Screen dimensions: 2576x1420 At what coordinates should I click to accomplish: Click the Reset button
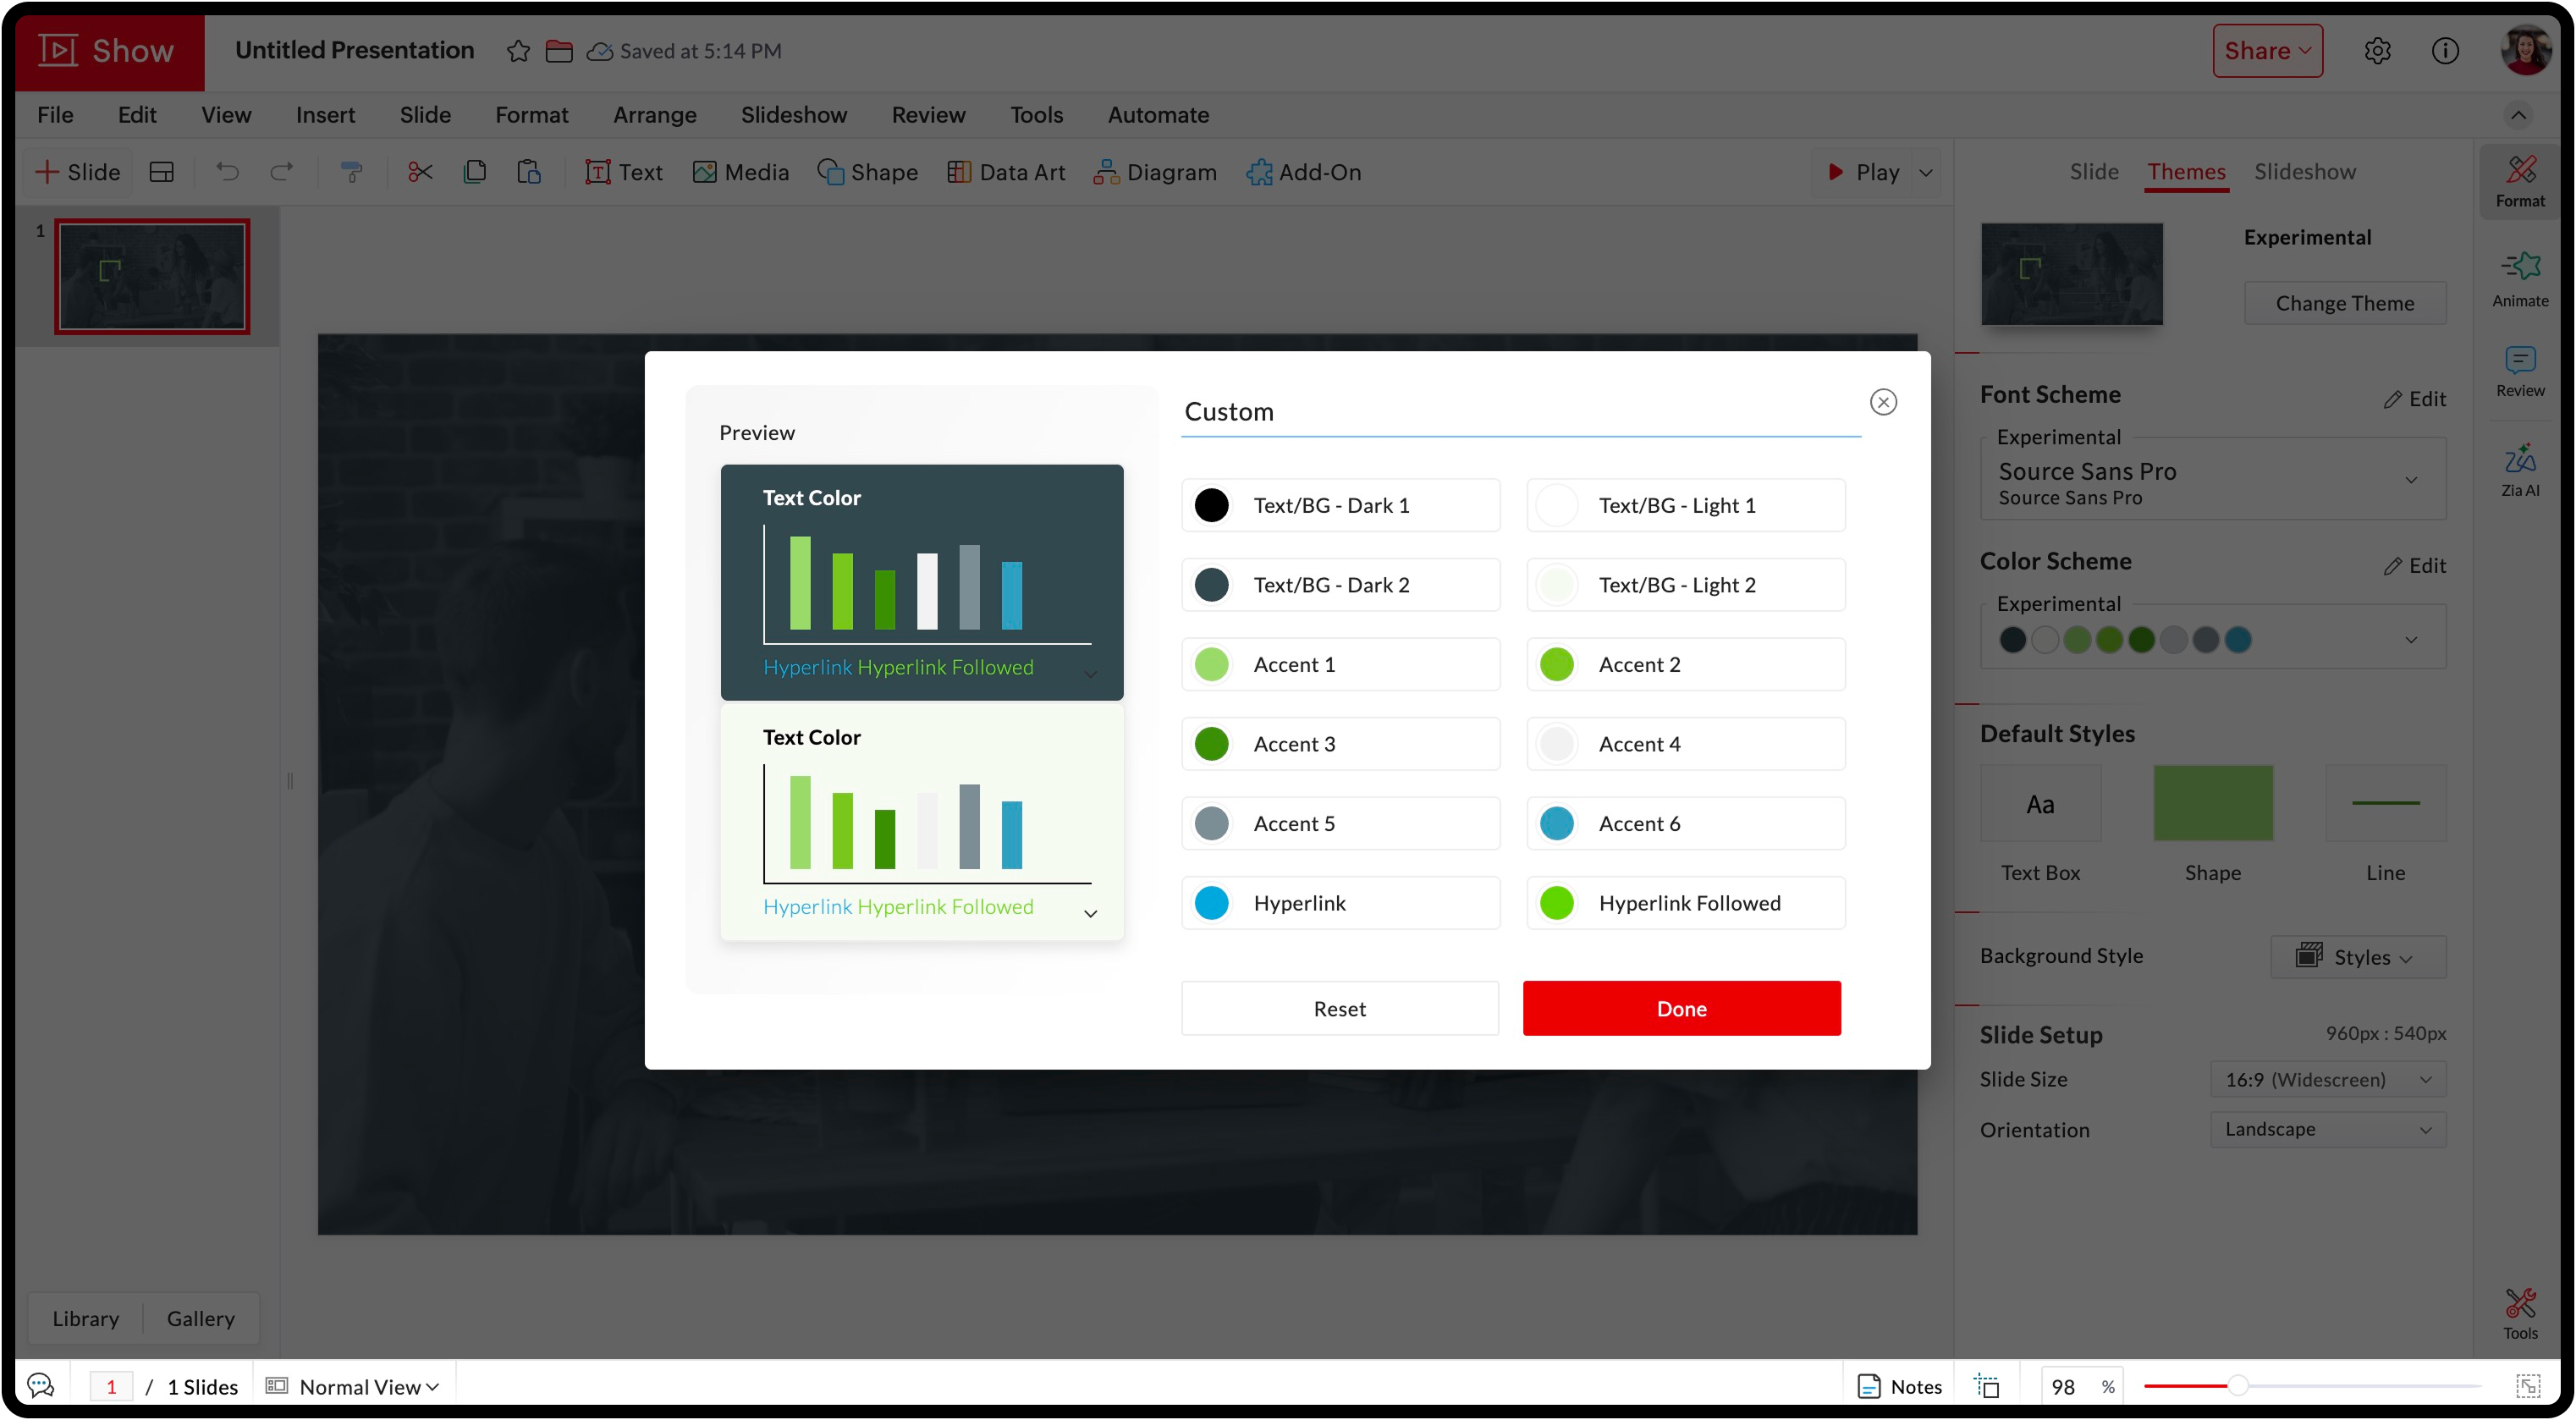click(1339, 1008)
